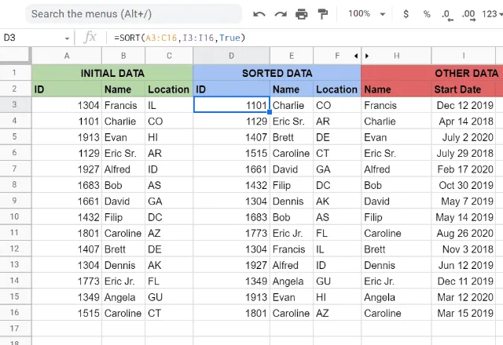Image resolution: width=503 pixels, height=345 pixels.
Task: Select the column D header
Action: click(x=231, y=56)
